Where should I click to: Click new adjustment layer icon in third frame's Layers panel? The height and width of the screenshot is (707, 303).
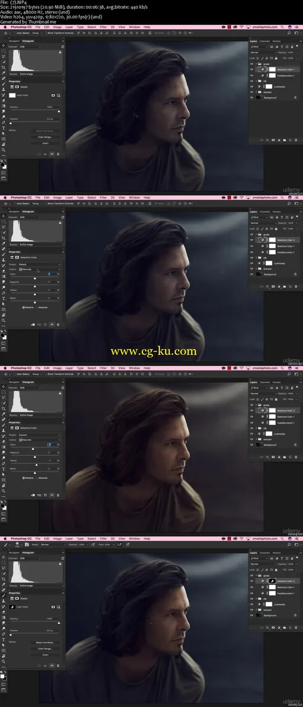tap(279, 457)
